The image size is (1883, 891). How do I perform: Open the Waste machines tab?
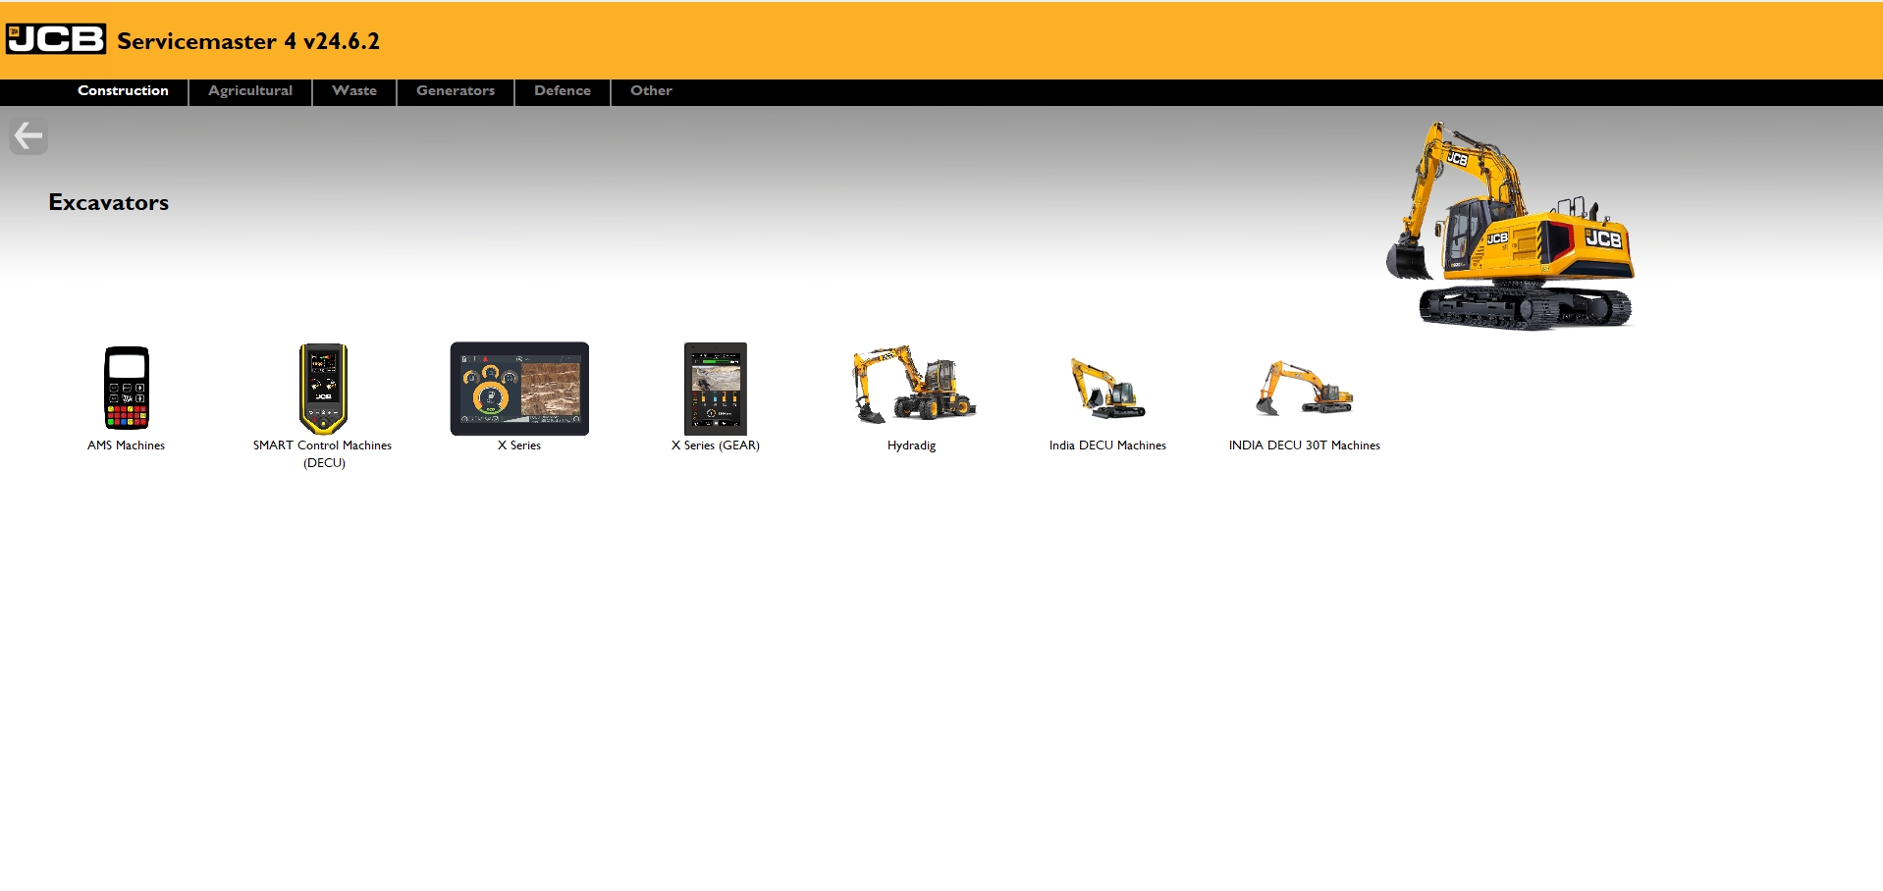(x=353, y=91)
